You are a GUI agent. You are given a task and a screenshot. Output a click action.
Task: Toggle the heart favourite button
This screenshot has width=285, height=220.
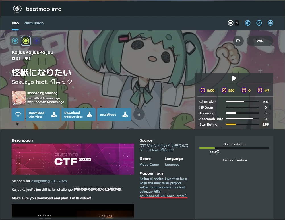(18, 114)
